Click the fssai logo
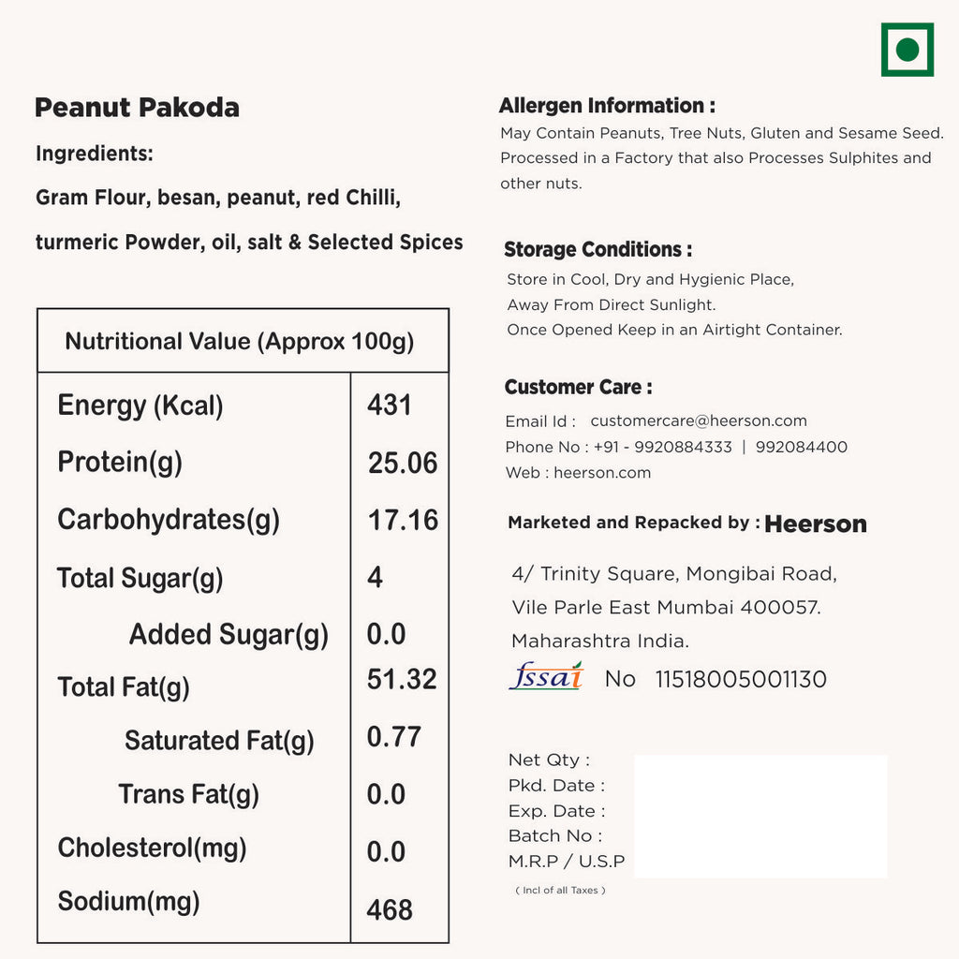 coord(546,676)
